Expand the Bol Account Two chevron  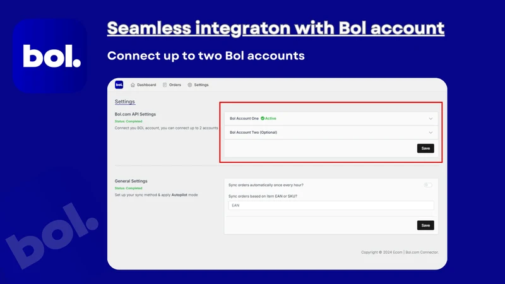tap(431, 133)
